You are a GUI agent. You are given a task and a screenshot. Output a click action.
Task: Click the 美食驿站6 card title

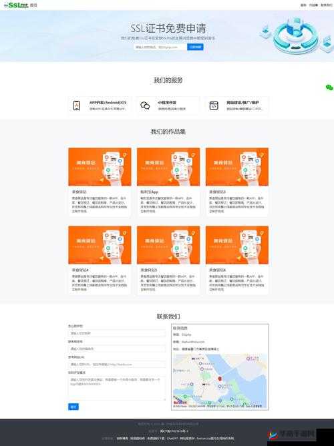pyautogui.click(x=217, y=270)
